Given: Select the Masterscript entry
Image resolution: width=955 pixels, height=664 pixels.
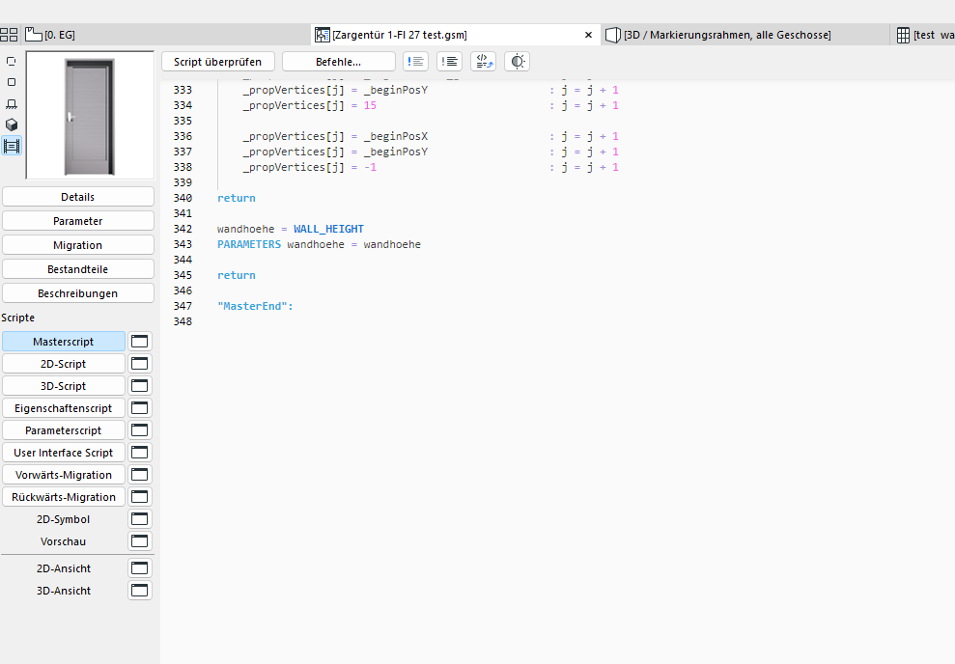Looking at the screenshot, I should 64,342.
